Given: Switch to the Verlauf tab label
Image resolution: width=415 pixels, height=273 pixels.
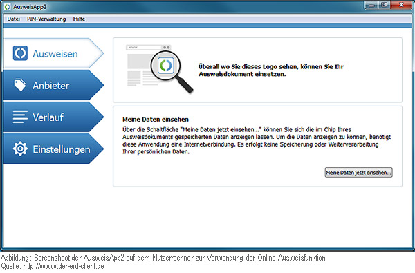Looking at the screenshot, I should pyautogui.click(x=48, y=117).
